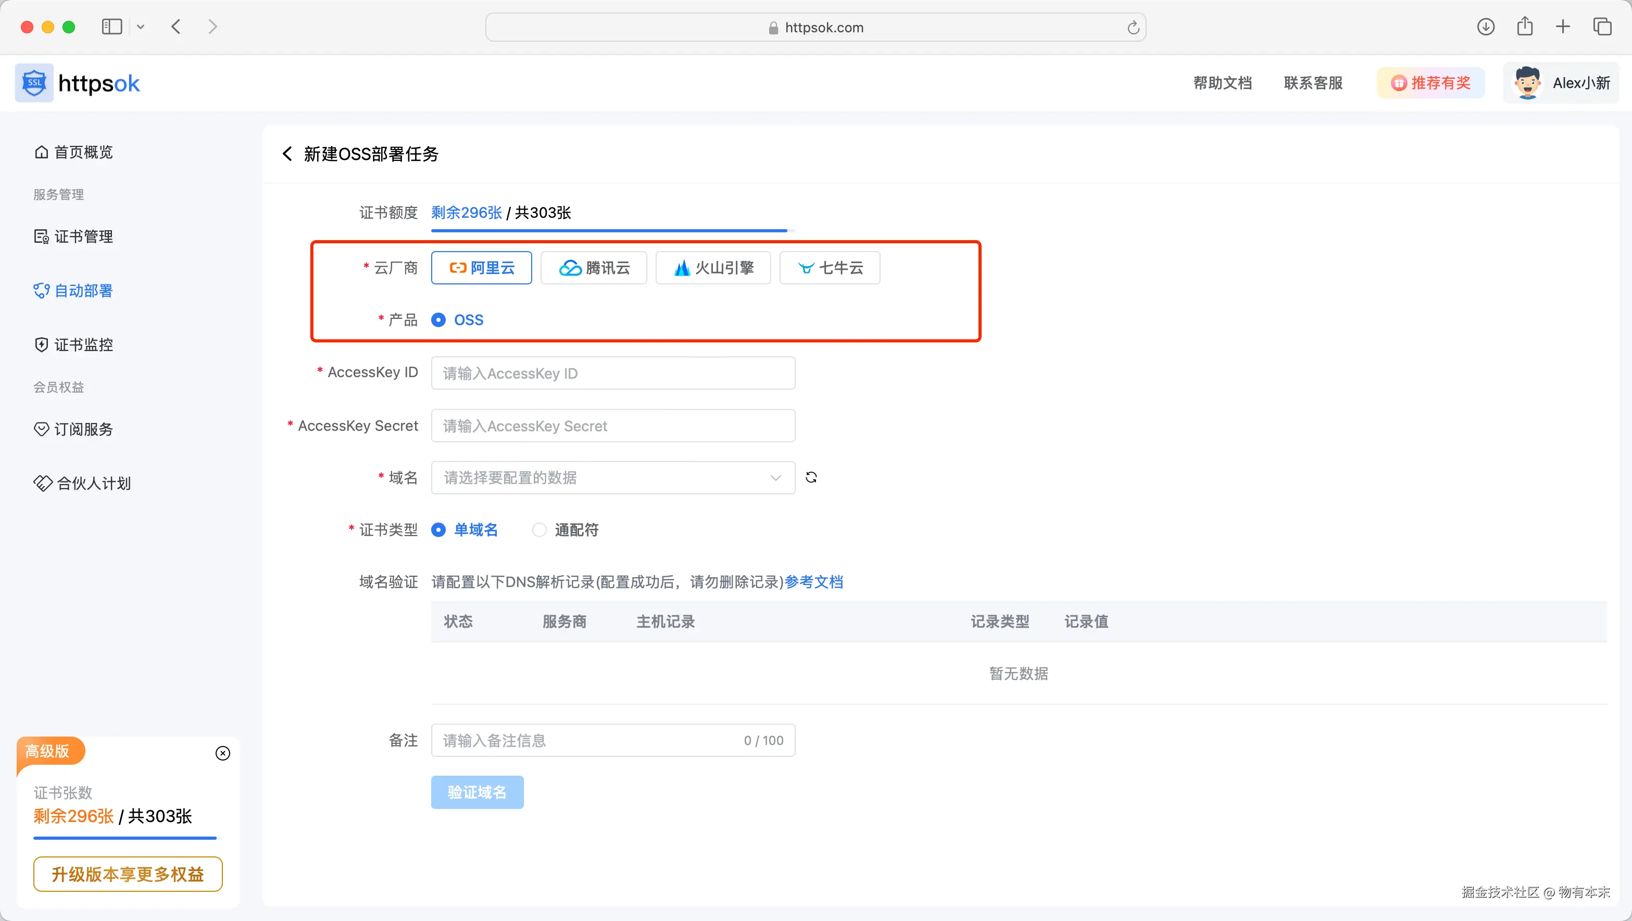Screen dimensions: 1632x921
Task: Open the 参考文档 reference link
Action: (813, 582)
